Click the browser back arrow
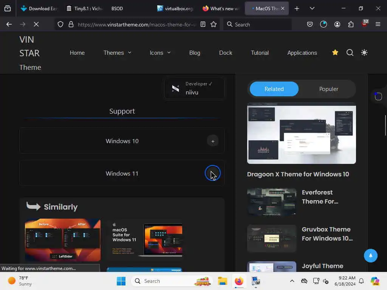 9,24
